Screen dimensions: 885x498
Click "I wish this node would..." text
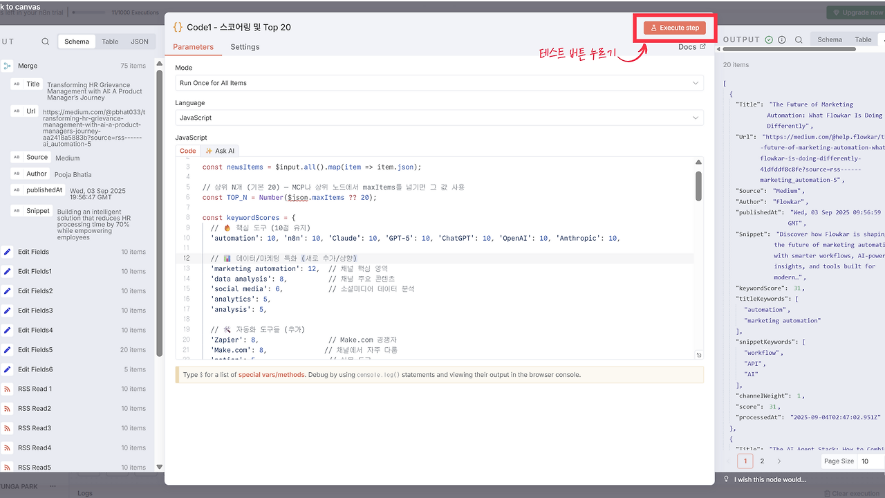770,479
